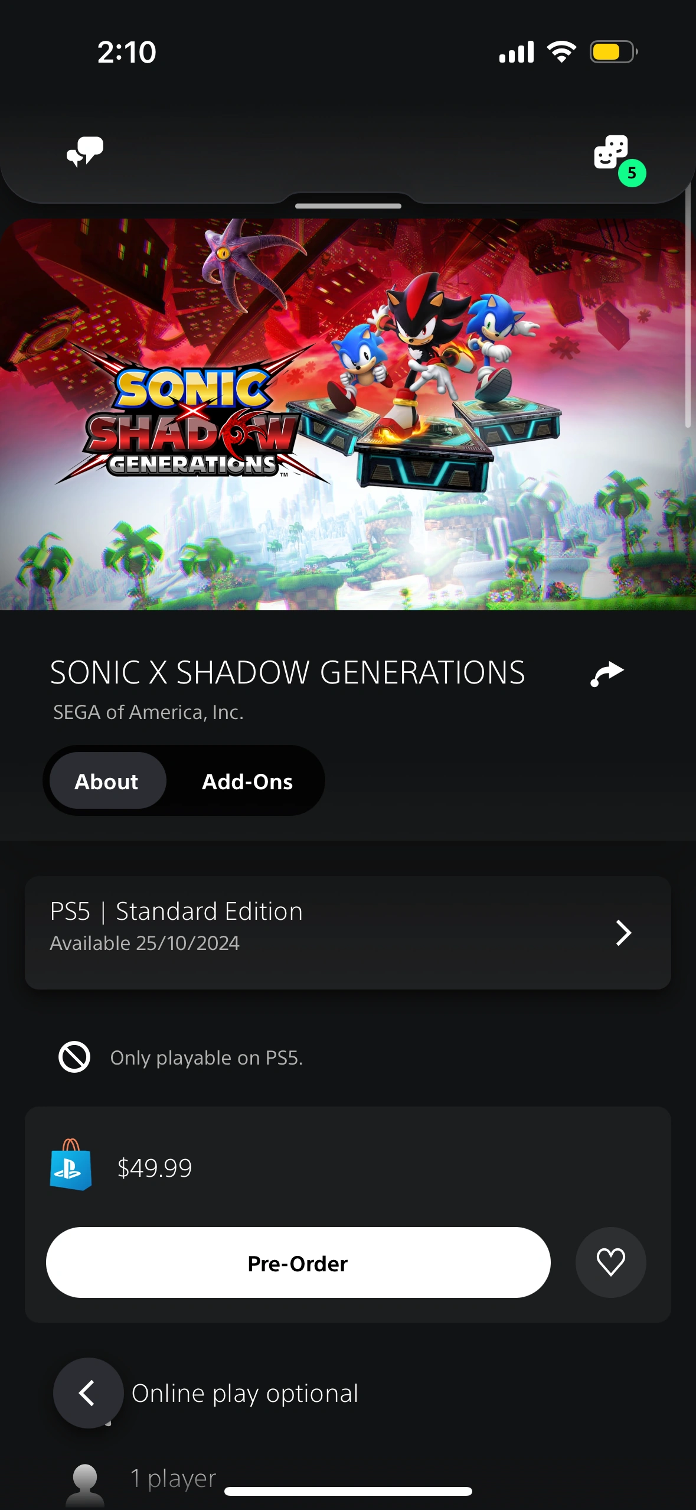
Task: Tap the SONIC X SHADOW GENERATIONS banner image
Action: [x=348, y=414]
